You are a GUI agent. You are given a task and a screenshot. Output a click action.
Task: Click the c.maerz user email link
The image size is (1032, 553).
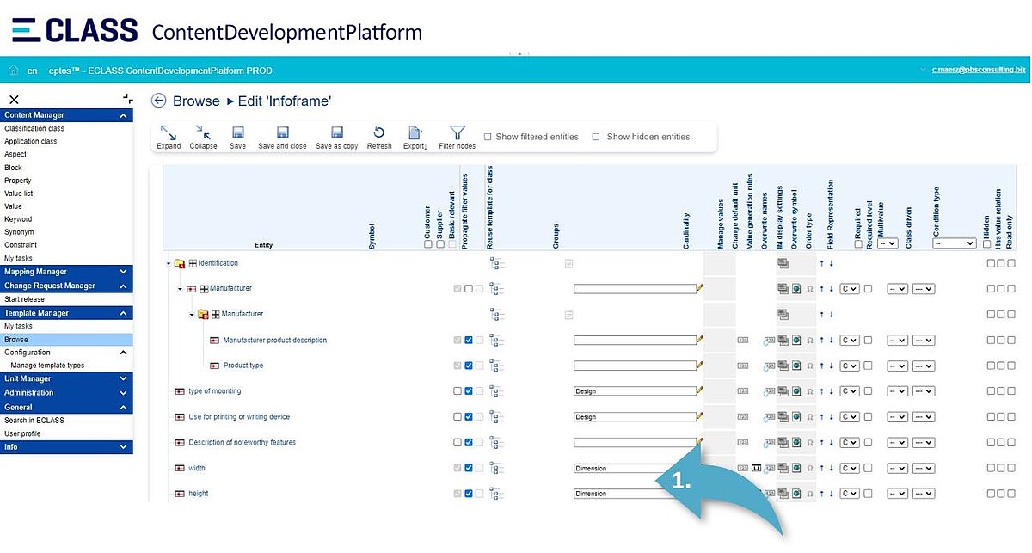pos(979,69)
